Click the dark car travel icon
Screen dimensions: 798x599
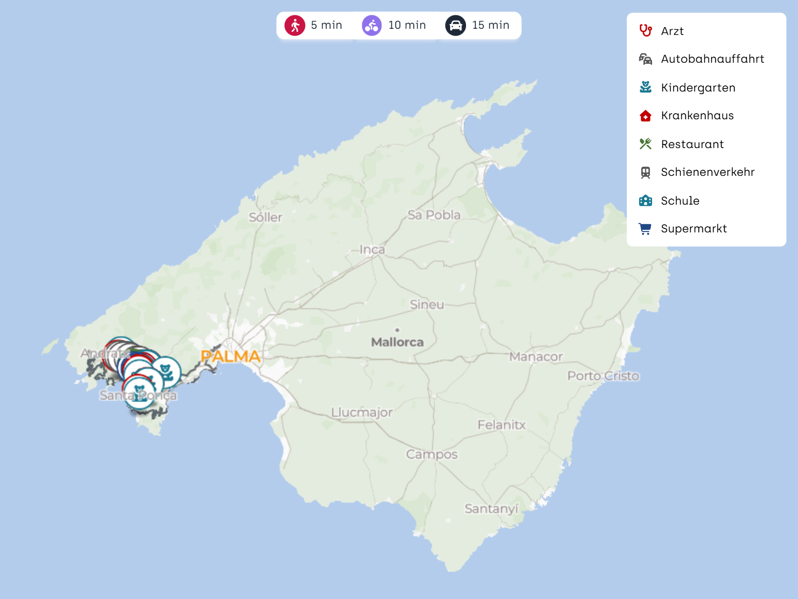coord(455,25)
